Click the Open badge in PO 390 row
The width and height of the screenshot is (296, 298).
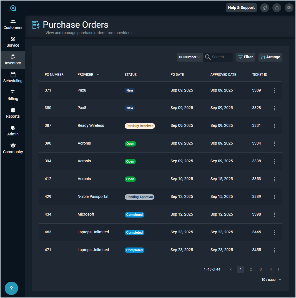[x=130, y=144]
